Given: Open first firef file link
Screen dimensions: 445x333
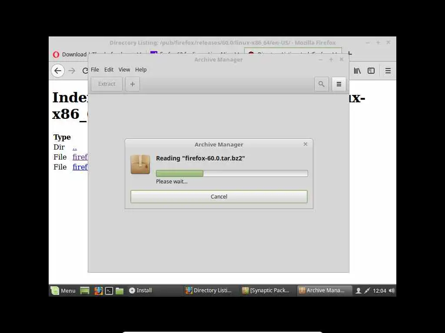Looking at the screenshot, I should click(x=80, y=157).
